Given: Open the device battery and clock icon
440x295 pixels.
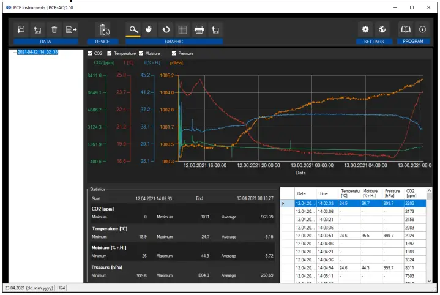Looking at the screenshot, I should (105, 29).
